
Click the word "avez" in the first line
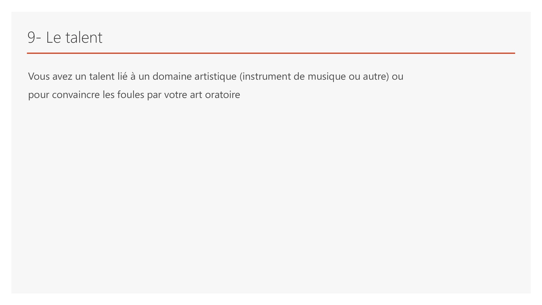[x=62, y=76]
